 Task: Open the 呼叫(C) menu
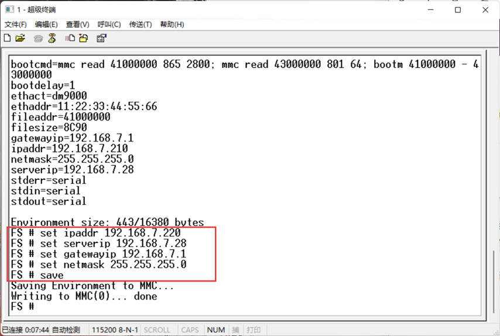(109, 24)
